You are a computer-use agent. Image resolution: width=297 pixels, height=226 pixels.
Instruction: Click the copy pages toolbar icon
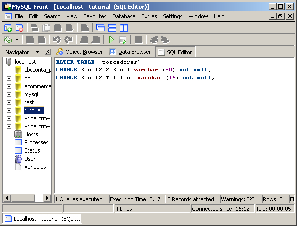click(x=46, y=28)
